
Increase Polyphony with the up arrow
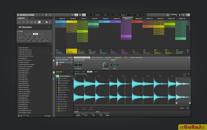(x=78, y=64)
